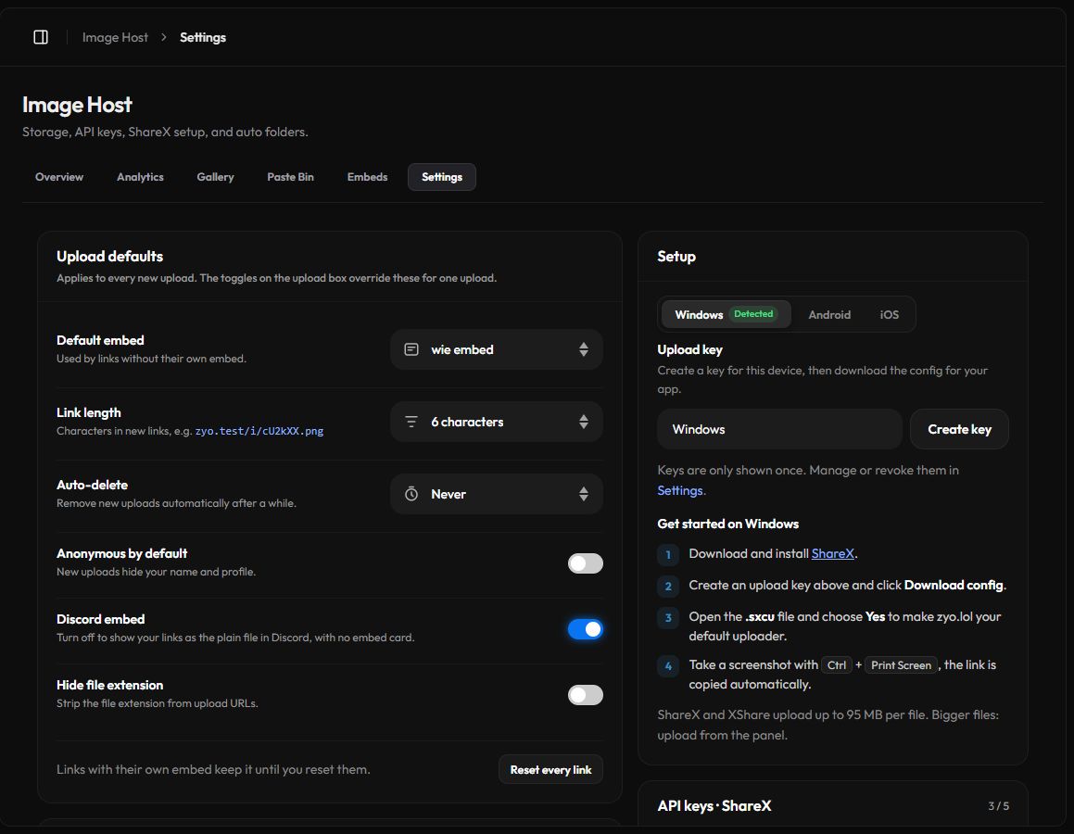Open the Link length dropdown
Screen dimensions: 1074x834
point(497,422)
